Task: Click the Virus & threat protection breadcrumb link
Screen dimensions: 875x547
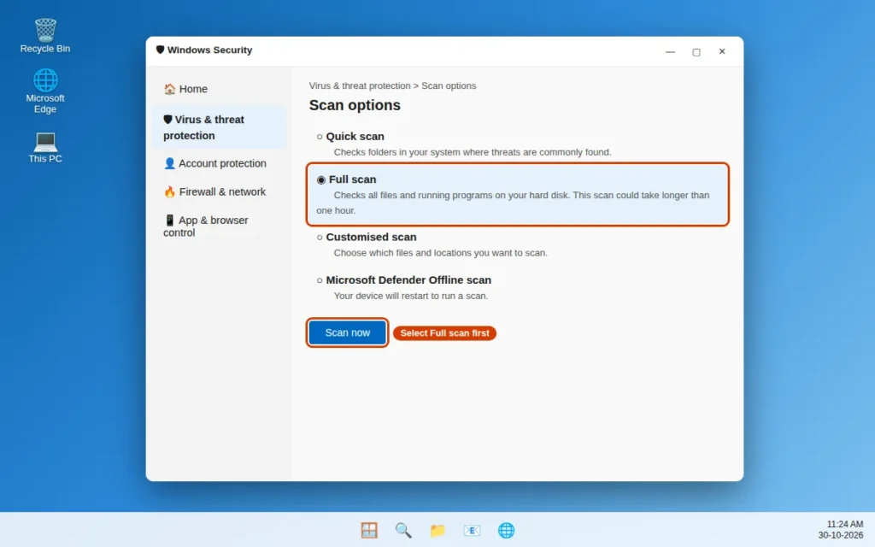Action: (360, 86)
